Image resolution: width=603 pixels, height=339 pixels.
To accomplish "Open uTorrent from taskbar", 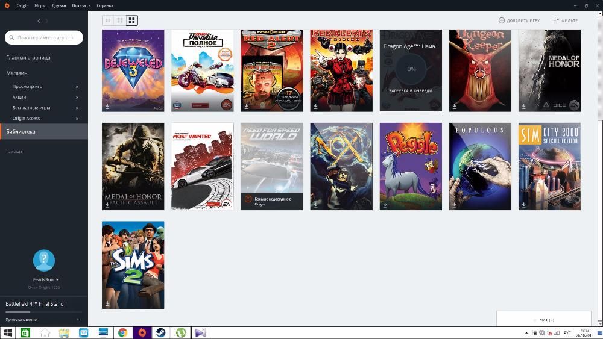I will pos(181,333).
